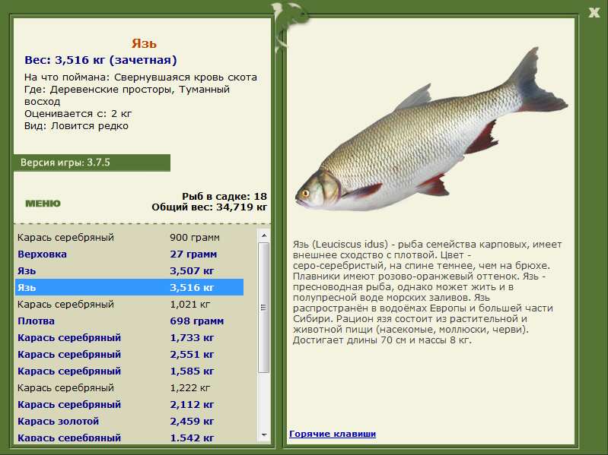Select the Язь 3,507 кг row
This screenshot has height=455, width=608.
[x=129, y=271]
